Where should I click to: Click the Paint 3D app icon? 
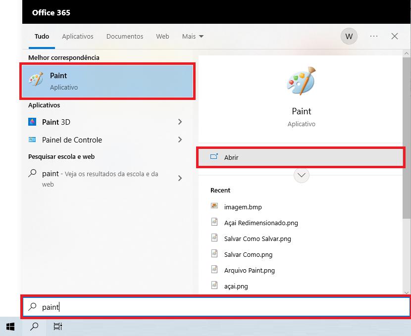click(32, 122)
